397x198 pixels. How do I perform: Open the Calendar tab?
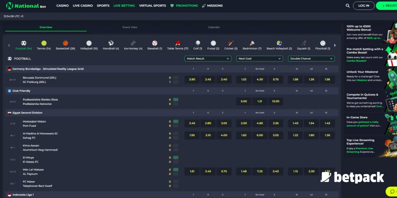pyautogui.click(x=214, y=27)
